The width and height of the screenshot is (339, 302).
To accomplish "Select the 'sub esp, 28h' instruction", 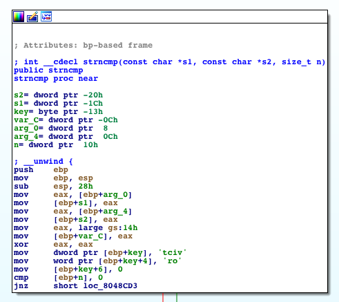I will [53, 186].
